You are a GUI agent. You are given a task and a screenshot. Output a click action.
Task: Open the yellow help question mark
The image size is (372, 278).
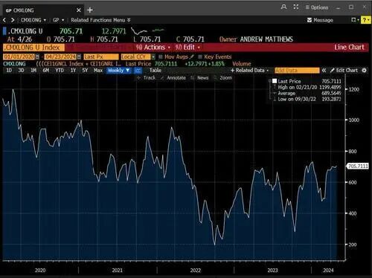[x=366, y=20]
